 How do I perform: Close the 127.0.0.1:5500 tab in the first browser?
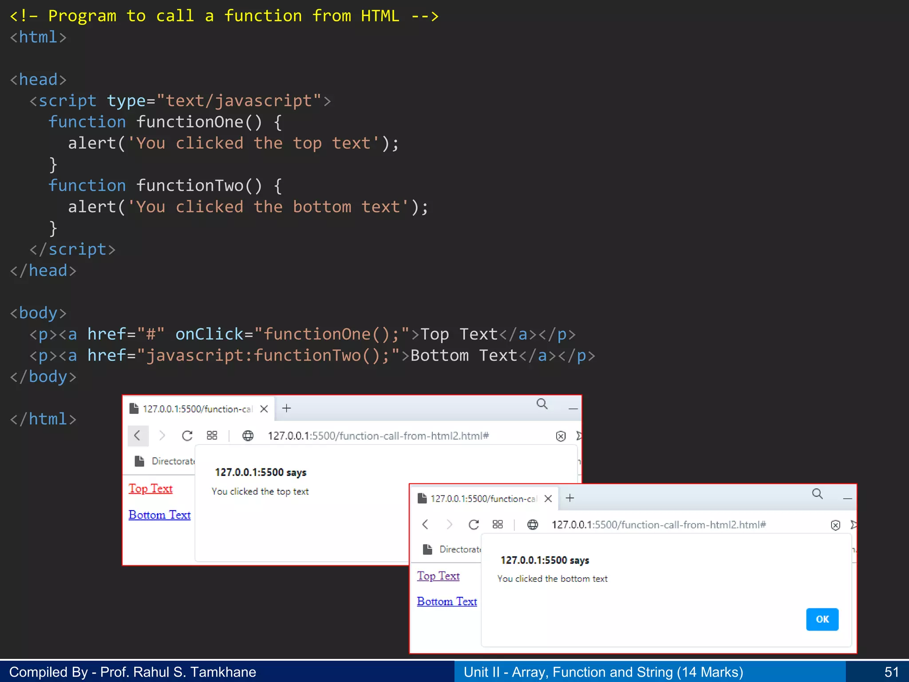point(264,408)
